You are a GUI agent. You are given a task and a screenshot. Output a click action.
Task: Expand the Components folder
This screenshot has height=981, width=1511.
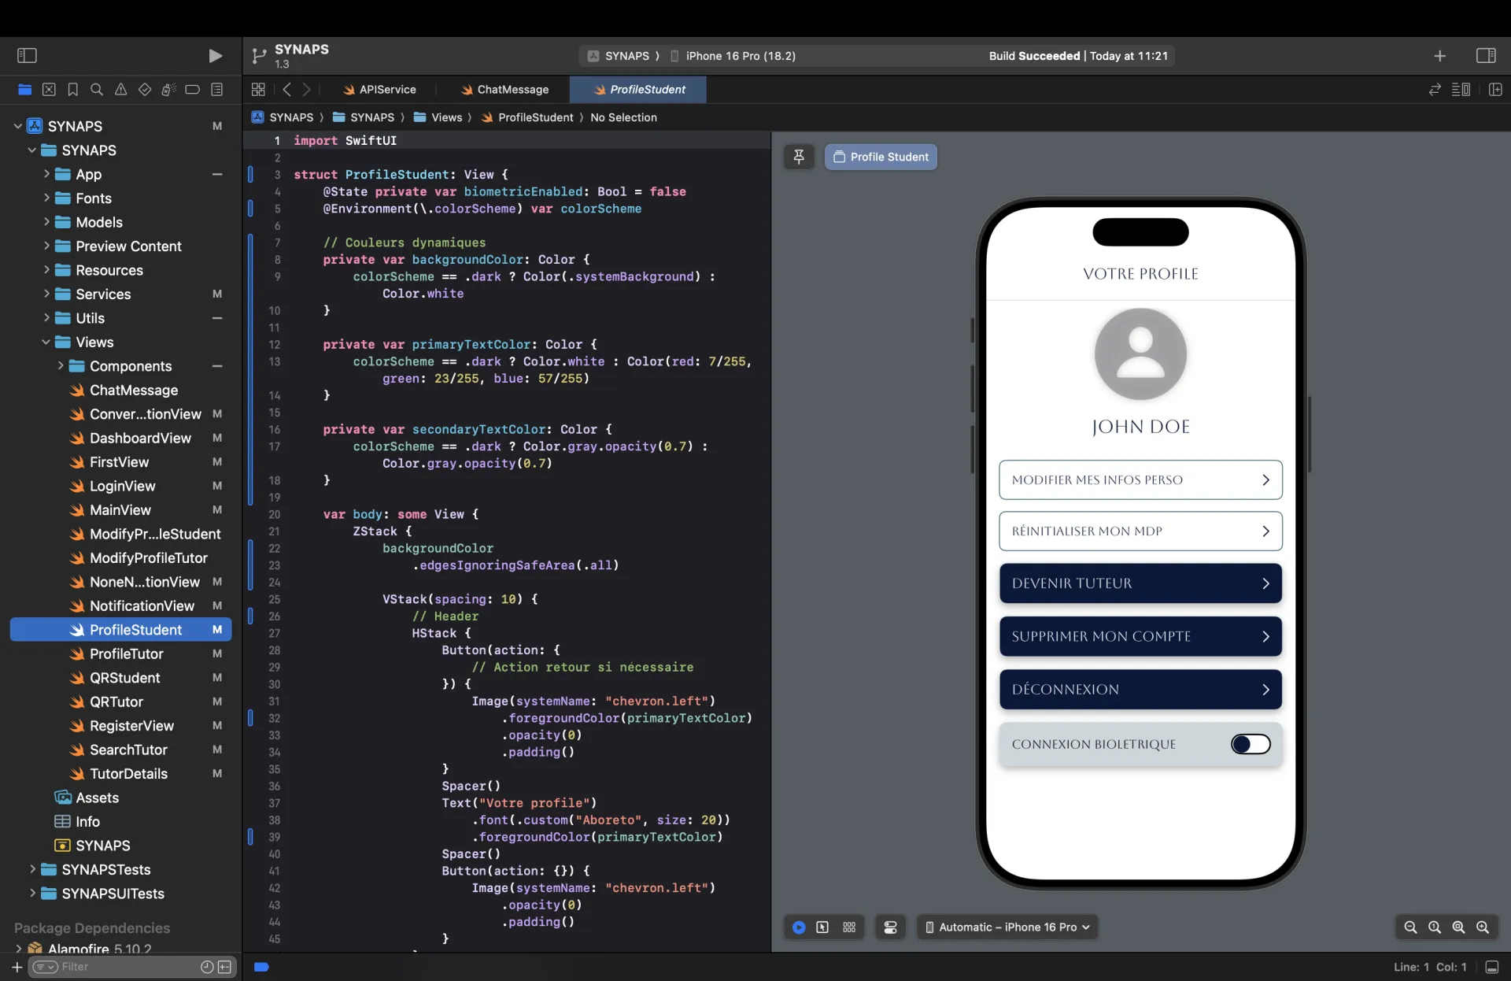[x=61, y=365]
